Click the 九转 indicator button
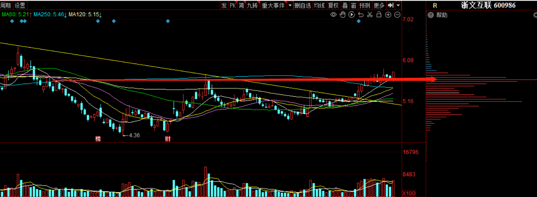This screenshot has height=197, width=537. [x=253, y=5]
